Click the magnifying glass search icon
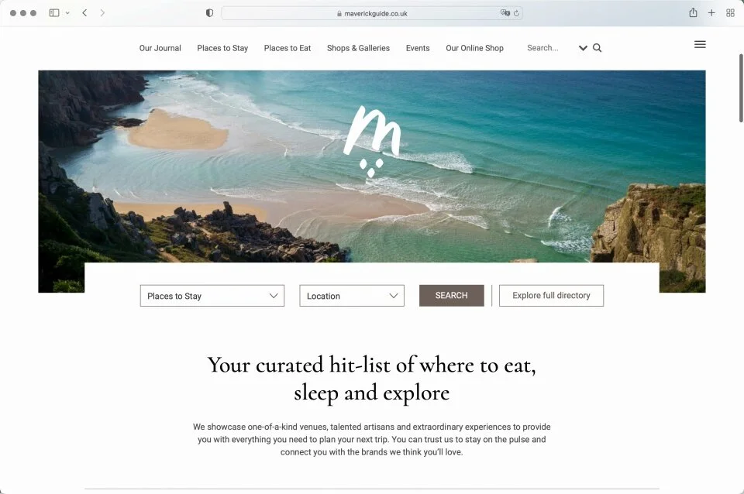 pos(598,48)
